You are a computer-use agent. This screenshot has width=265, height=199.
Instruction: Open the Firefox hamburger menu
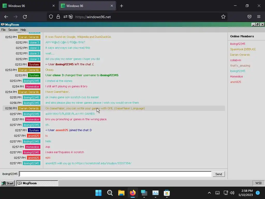(x=259, y=17)
